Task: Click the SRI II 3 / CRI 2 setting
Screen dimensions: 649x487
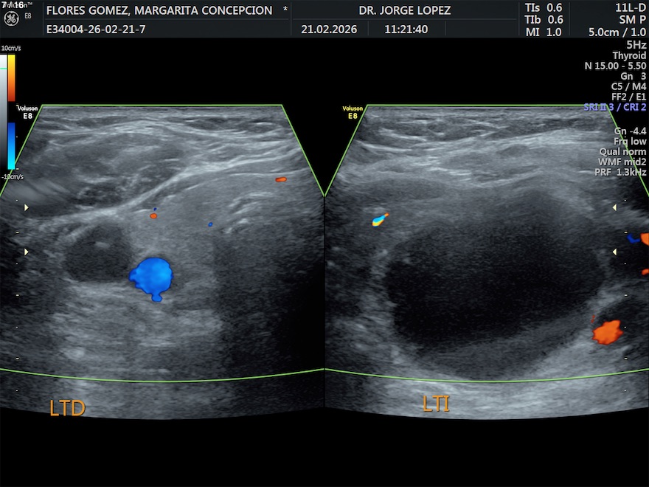Action: click(x=614, y=107)
